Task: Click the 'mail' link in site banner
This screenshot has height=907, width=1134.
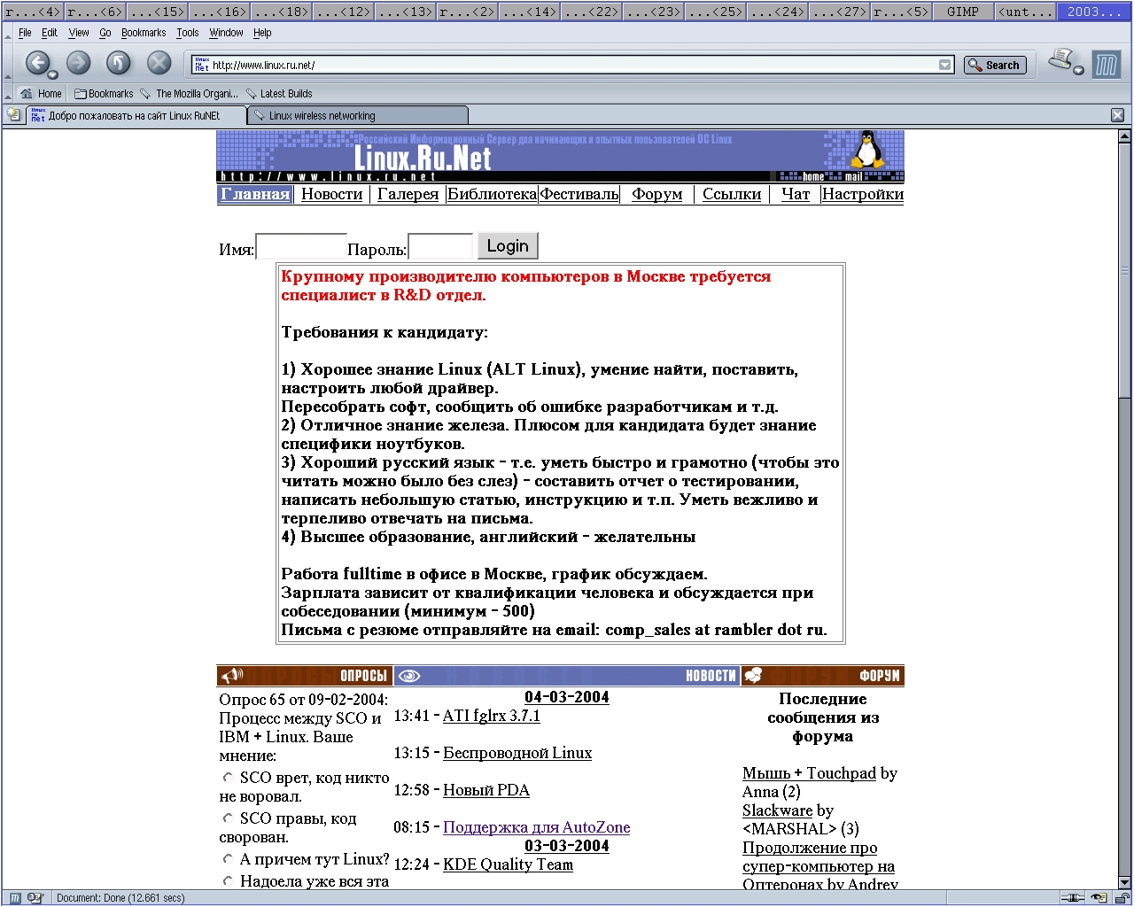Action: pyautogui.click(x=853, y=176)
